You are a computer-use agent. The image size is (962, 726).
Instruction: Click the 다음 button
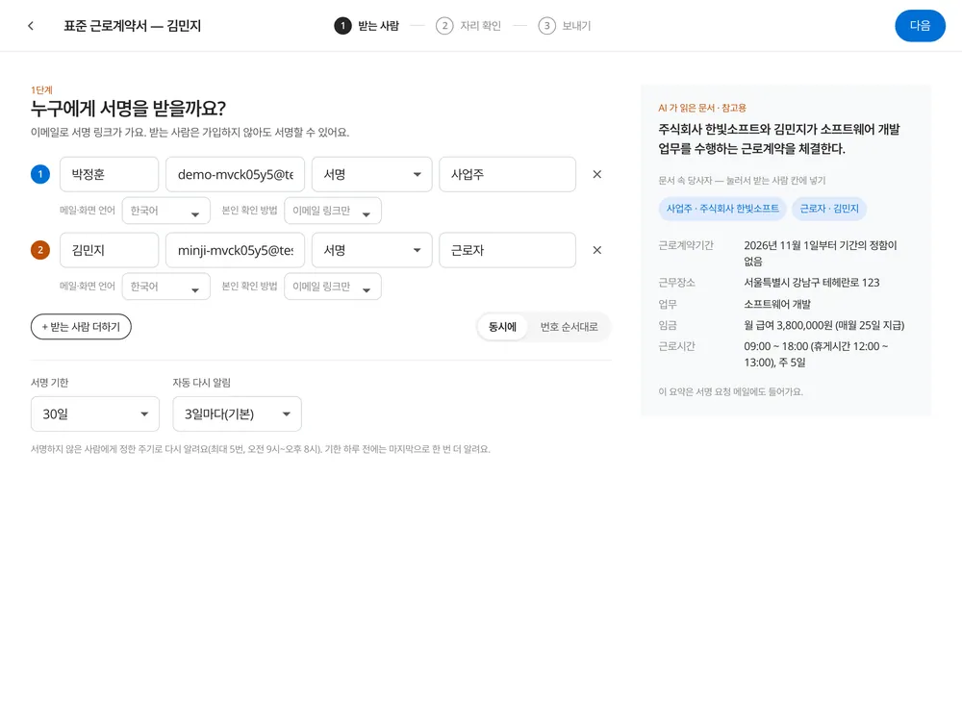click(920, 26)
